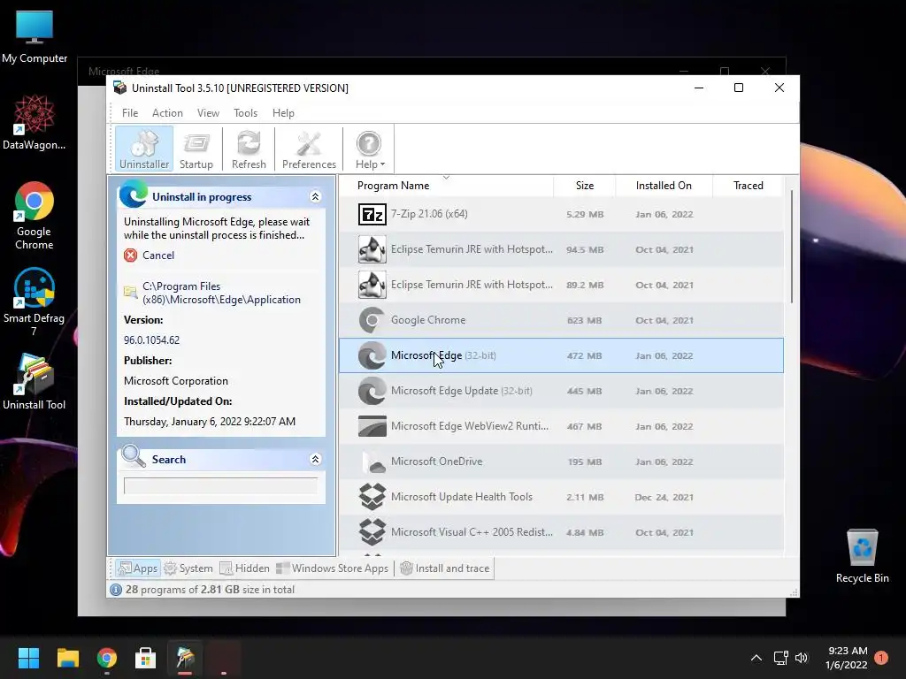906x679 pixels.
Task: Open Smart Defrag 7 desktop shortcut
Action: (35, 302)
